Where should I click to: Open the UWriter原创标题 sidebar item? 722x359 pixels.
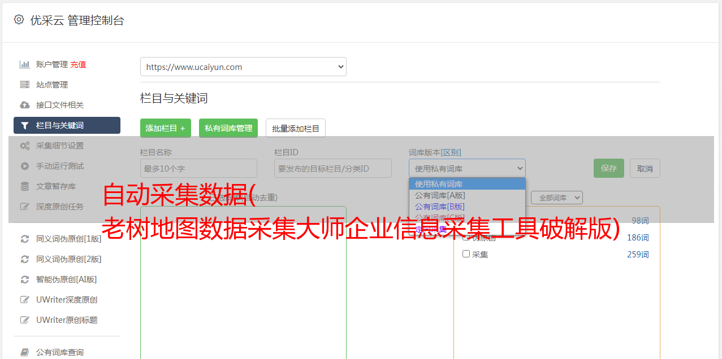point(67,320)
